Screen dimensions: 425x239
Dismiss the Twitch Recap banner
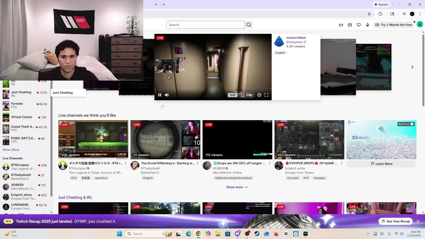click(x=418, y=221)
